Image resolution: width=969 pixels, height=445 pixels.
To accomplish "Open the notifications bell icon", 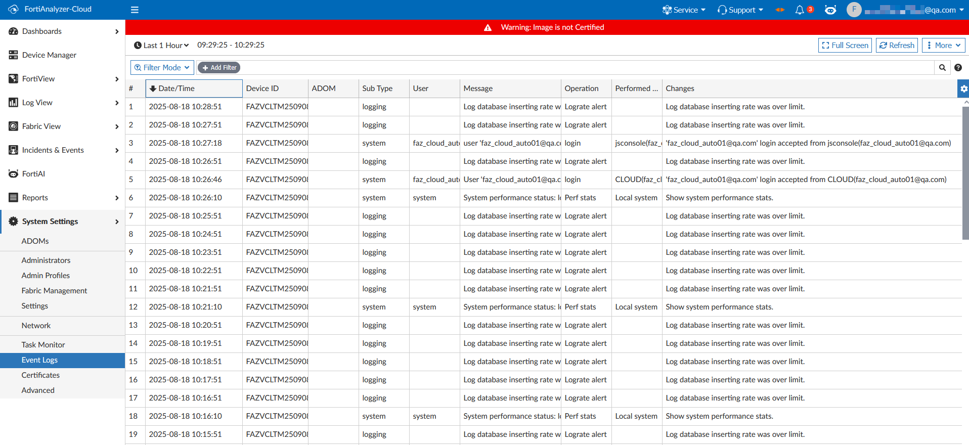I will [x=800, y=10].
